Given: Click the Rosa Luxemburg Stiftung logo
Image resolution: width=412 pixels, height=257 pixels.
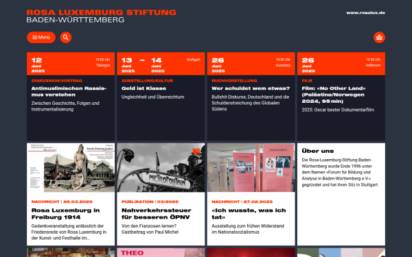Looking at the screenshot, I should coord(101,16).
